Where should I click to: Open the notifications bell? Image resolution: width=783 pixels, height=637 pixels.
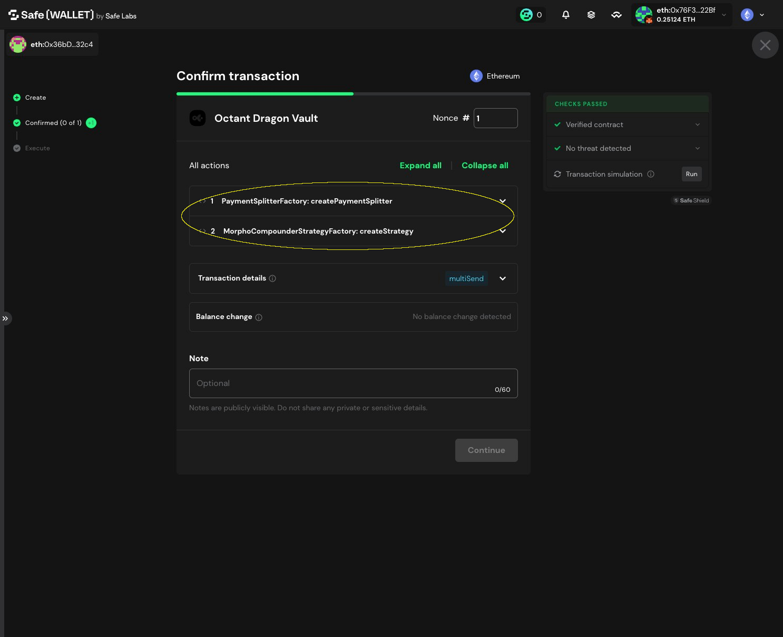(x=566, y=15)
